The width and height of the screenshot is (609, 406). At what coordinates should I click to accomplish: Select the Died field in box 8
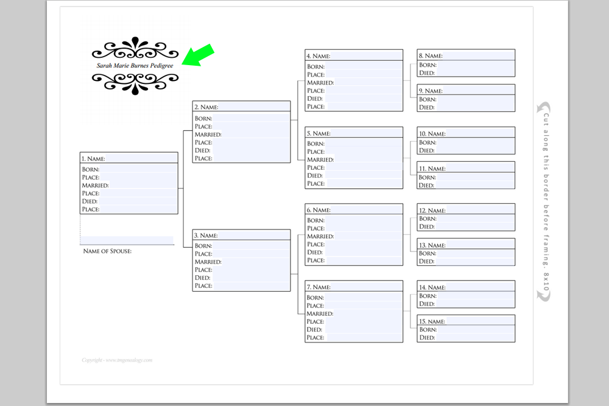click(474, 72)
